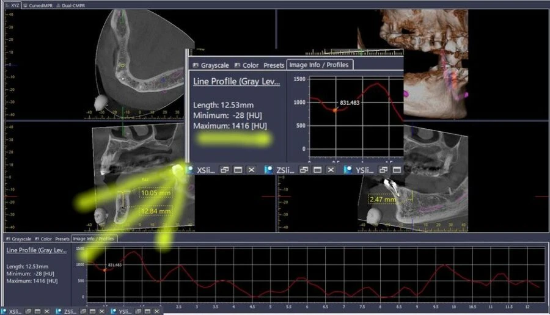Maximize the ZSlice window in the middle bar
The width and height of the screenshot is (550, 315).
coord(317,170)
